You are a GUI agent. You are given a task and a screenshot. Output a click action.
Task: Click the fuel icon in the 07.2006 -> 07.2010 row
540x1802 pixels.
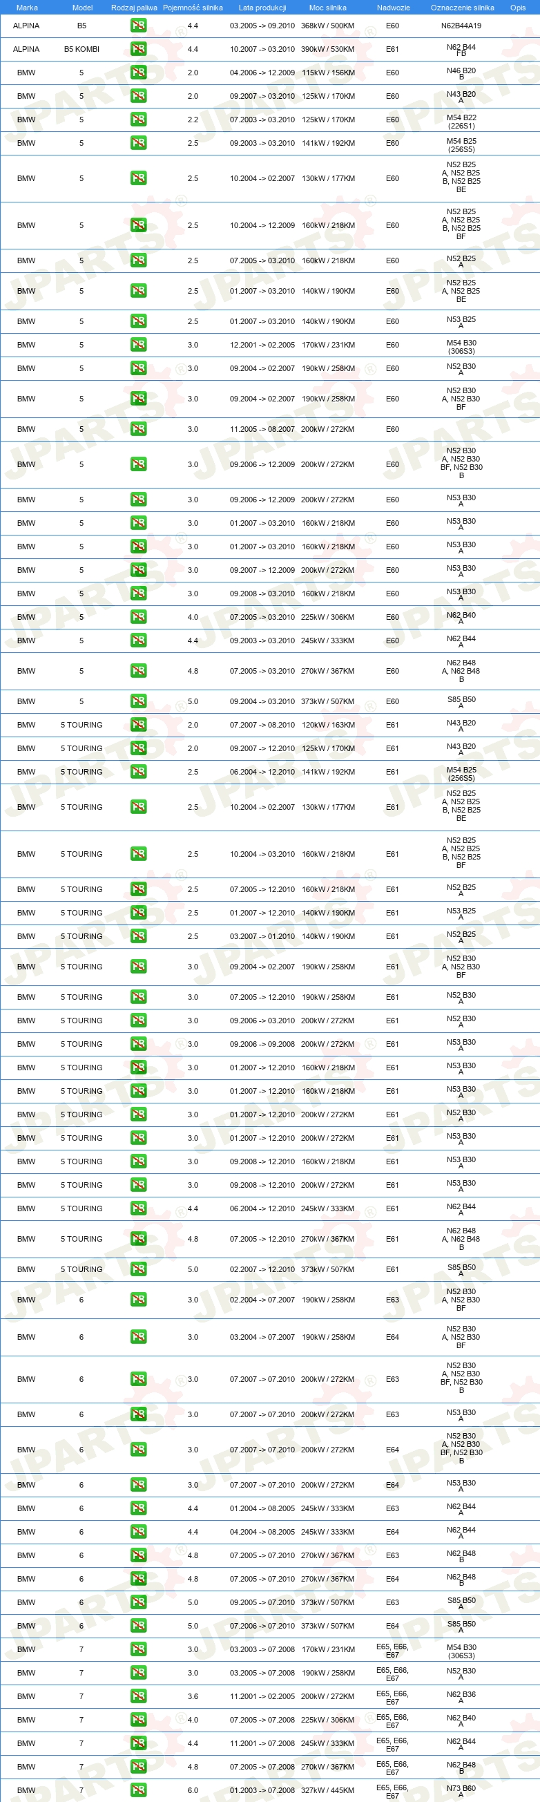pyautogui.click(x=139, y=1626)
